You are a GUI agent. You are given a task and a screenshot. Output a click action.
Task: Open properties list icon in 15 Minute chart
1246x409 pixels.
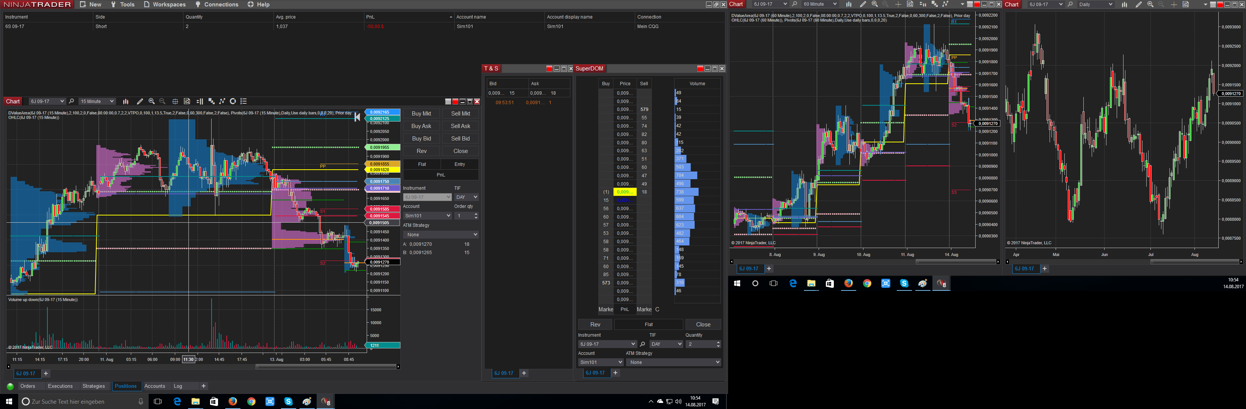(244, 101)
